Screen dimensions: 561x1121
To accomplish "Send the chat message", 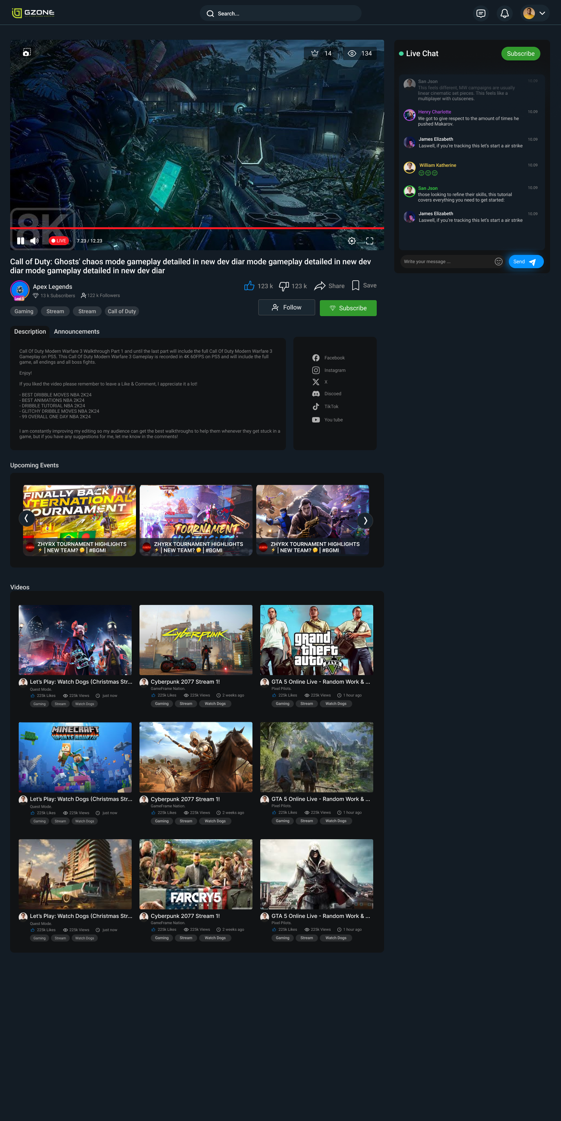I will coord(525,262).
